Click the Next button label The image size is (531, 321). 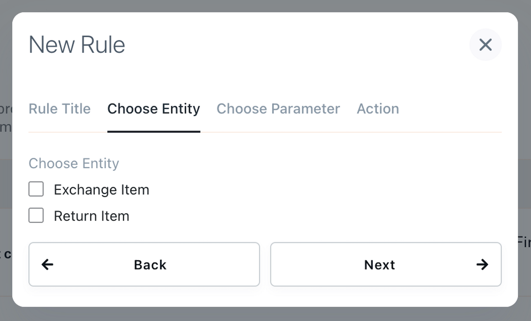[x=380, y=265]
